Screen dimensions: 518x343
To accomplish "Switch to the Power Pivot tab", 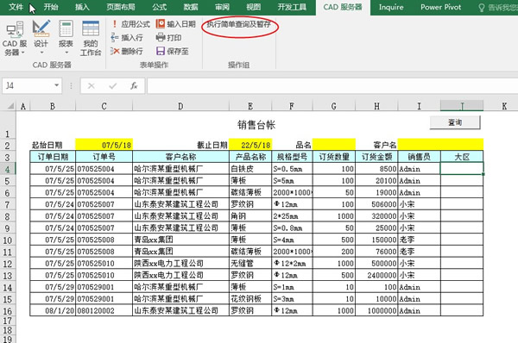I will tap(440, 7).
